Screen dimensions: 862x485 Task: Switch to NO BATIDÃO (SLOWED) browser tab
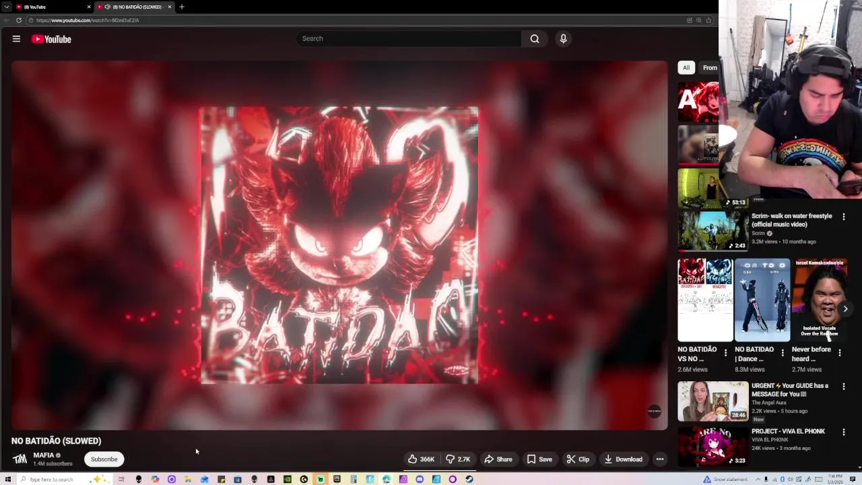pyautogui.click(x=133, y=7)
